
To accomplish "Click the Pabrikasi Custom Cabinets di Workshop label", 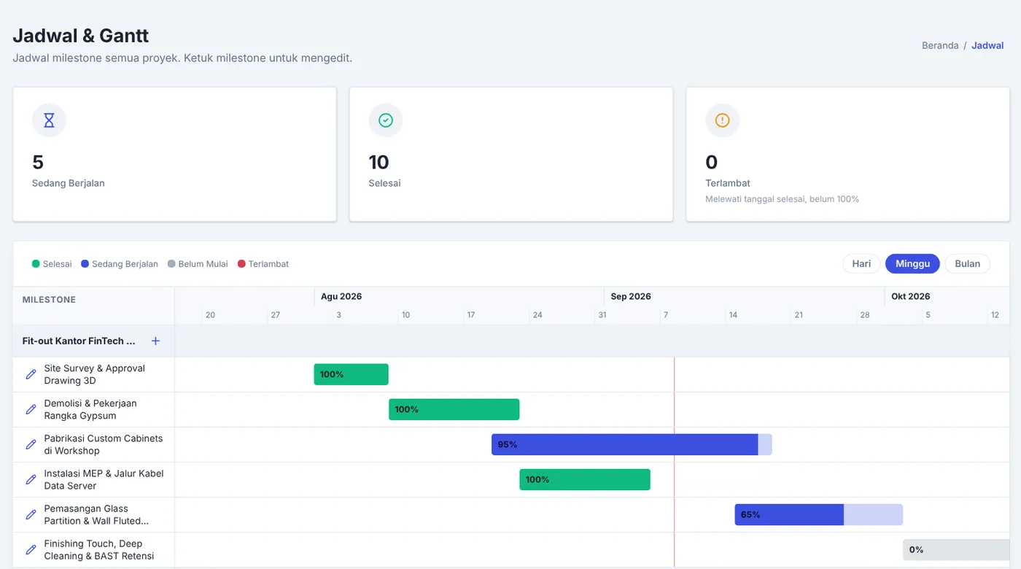I will click(x=104, y=444).
